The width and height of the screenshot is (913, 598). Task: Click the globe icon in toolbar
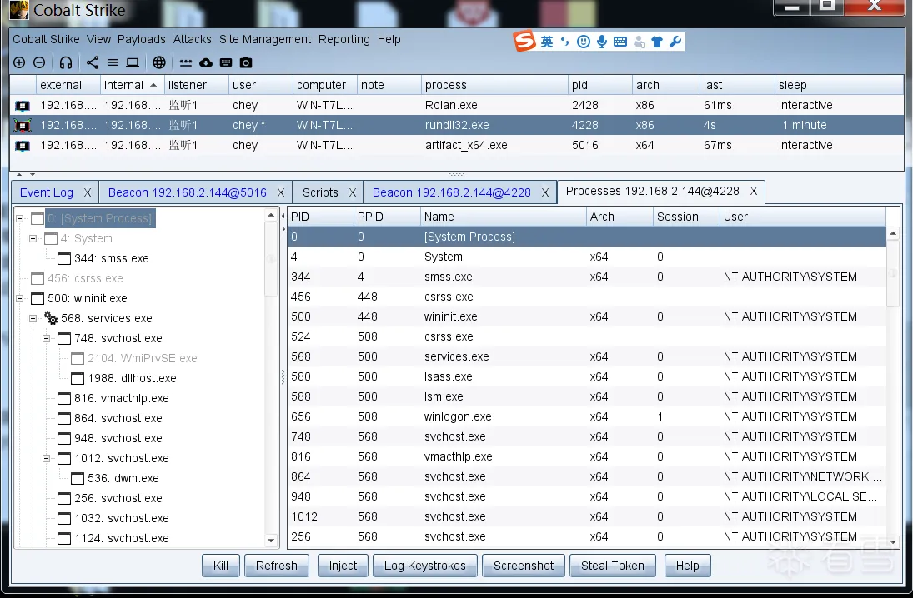[159, 62]
